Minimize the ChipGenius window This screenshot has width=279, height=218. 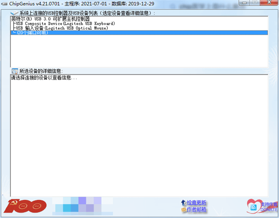click(x=245, y=3)
